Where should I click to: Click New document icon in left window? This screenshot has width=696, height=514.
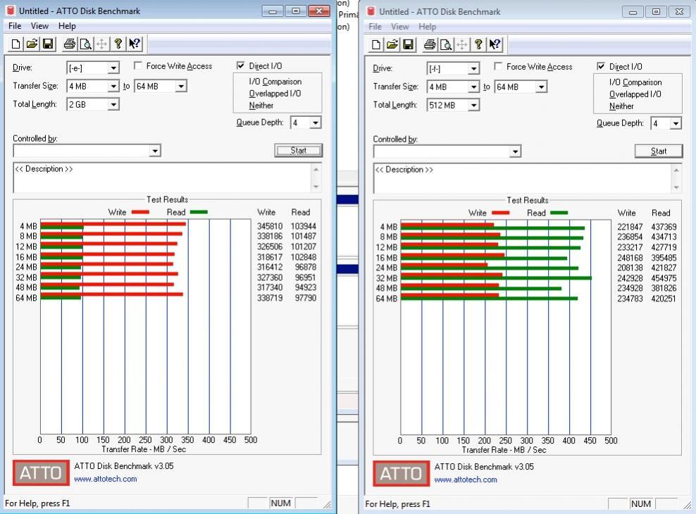click(16, 44)
